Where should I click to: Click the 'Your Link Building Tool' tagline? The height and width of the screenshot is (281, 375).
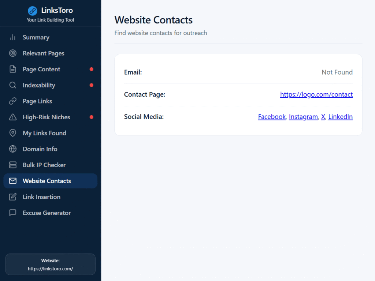tap(51, 20)
